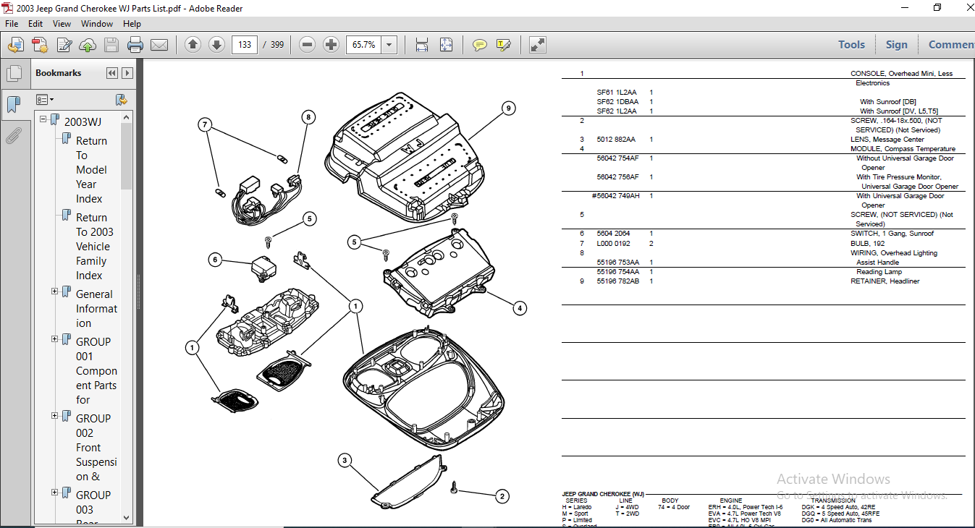975x528 pixels.
Task: Switch to read mode with the expand arrows icon
Action: click(537, 45)
